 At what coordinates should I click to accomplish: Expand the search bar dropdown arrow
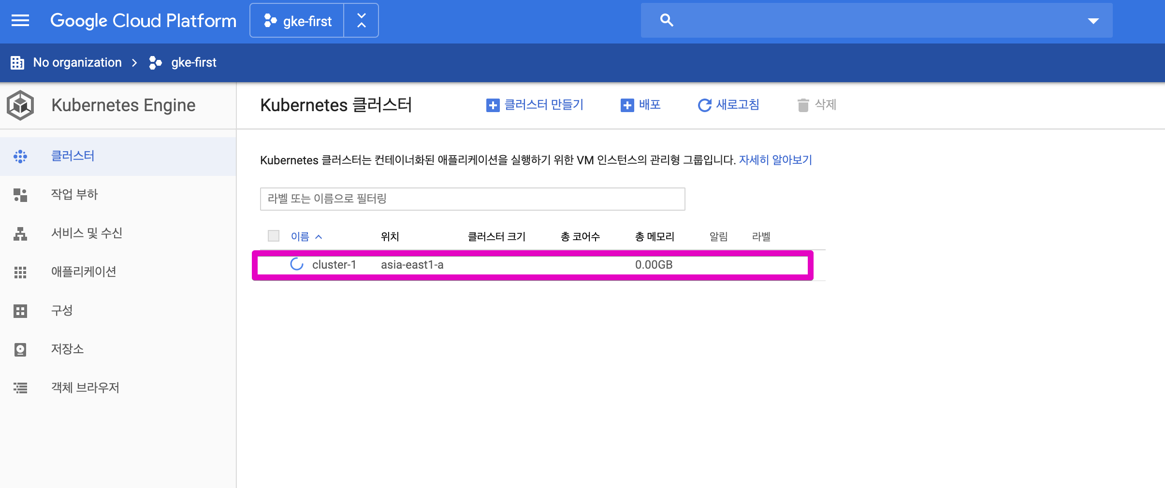click(1093, 21)
